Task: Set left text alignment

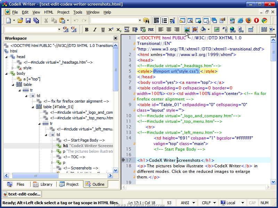Action: (x=161, y=30)
